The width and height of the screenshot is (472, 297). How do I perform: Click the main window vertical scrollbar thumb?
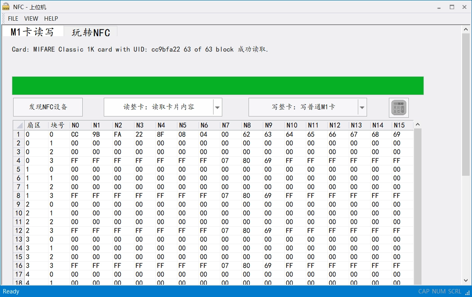tap(466, 105)
